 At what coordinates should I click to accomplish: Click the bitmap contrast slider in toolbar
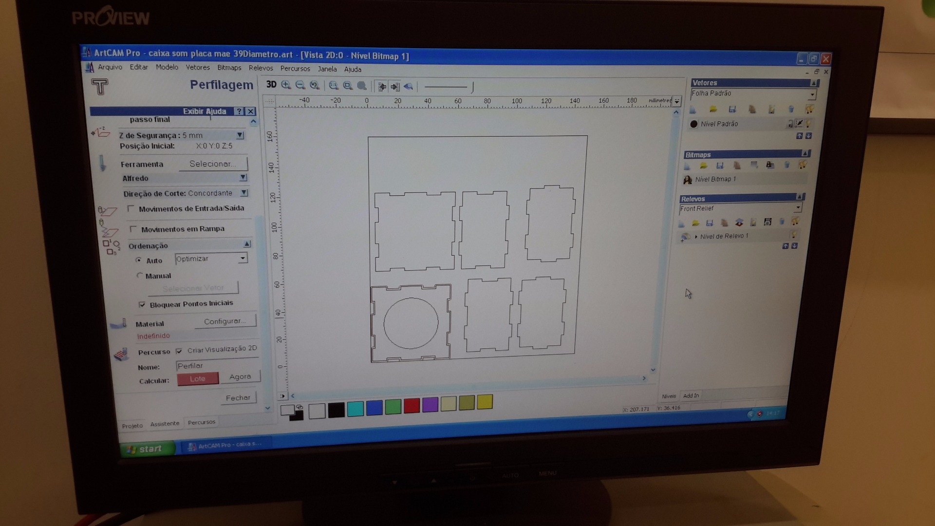pos(449,87)
